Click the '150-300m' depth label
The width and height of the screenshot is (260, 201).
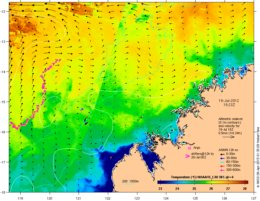click(233, 166)
